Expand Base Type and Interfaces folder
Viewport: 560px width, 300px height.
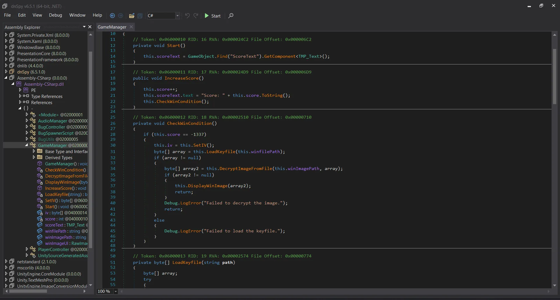click(34, 151)
